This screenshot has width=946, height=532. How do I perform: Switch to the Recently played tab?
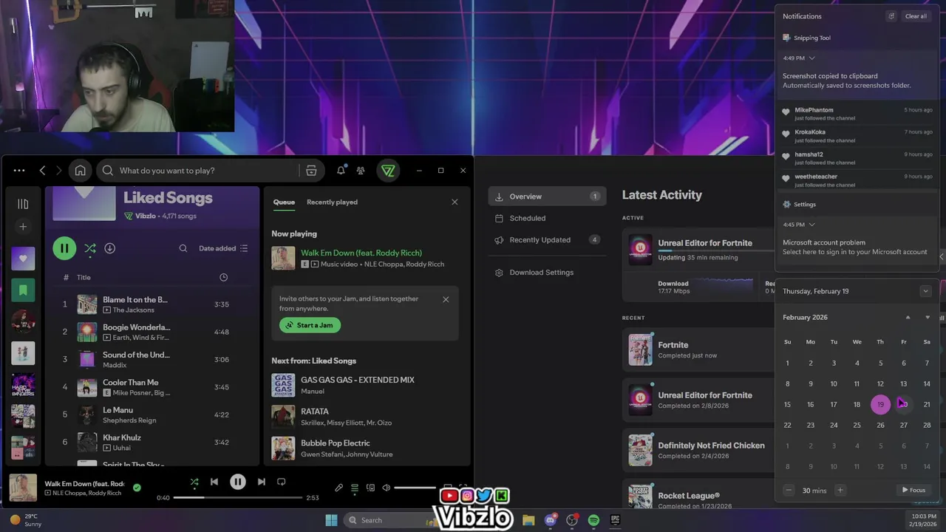click(x=332, y=202)
